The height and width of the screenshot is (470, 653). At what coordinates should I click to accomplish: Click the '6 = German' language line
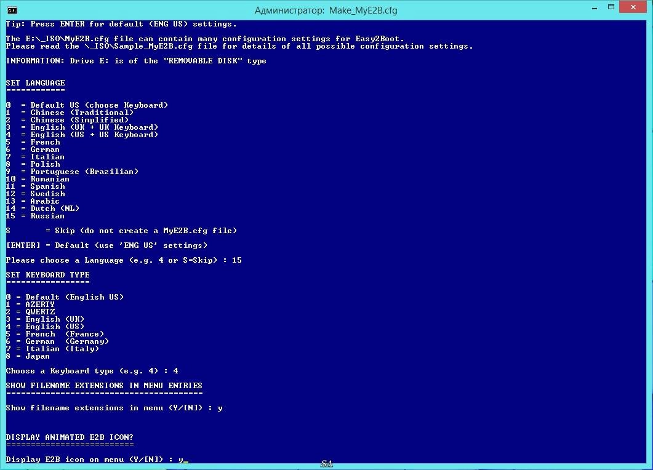click(33, 149)
